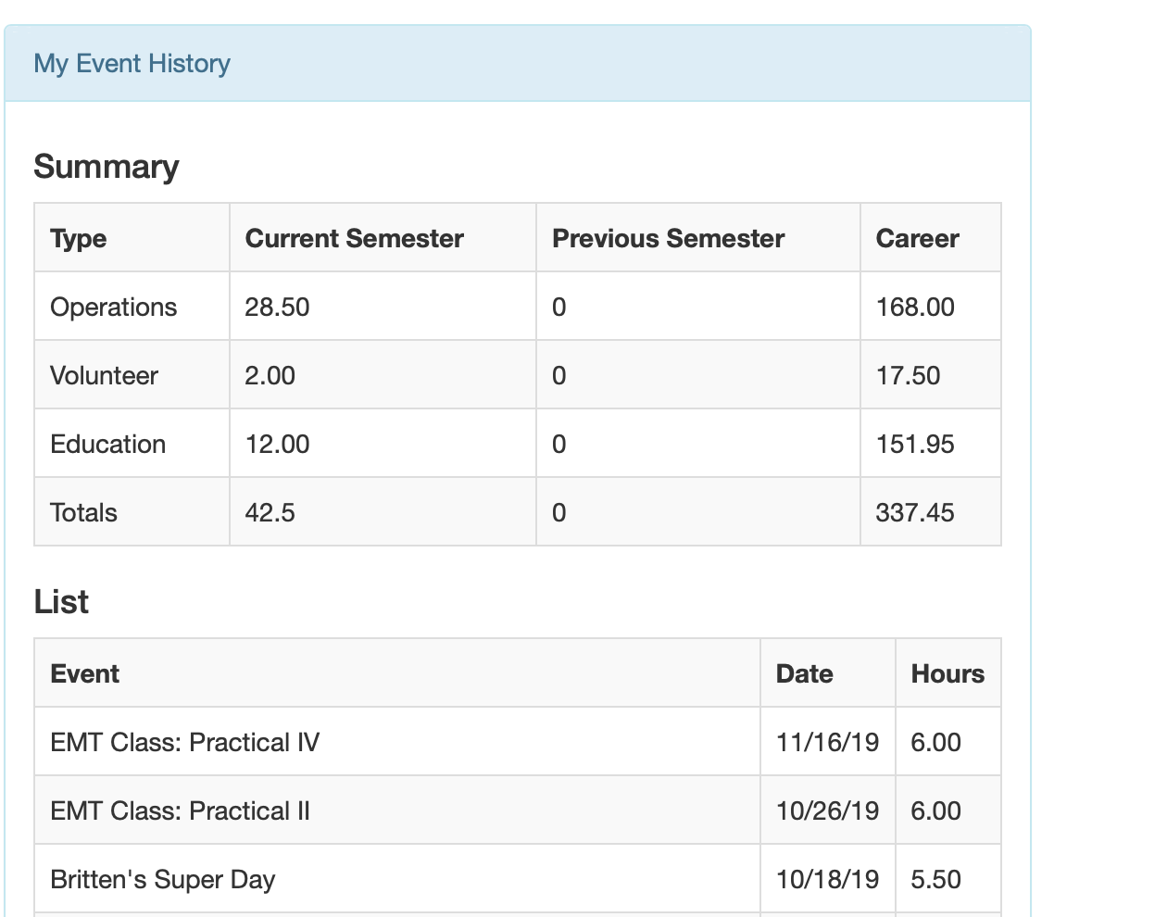Click the Operations career value 168.00

click(x=915, y=308)
